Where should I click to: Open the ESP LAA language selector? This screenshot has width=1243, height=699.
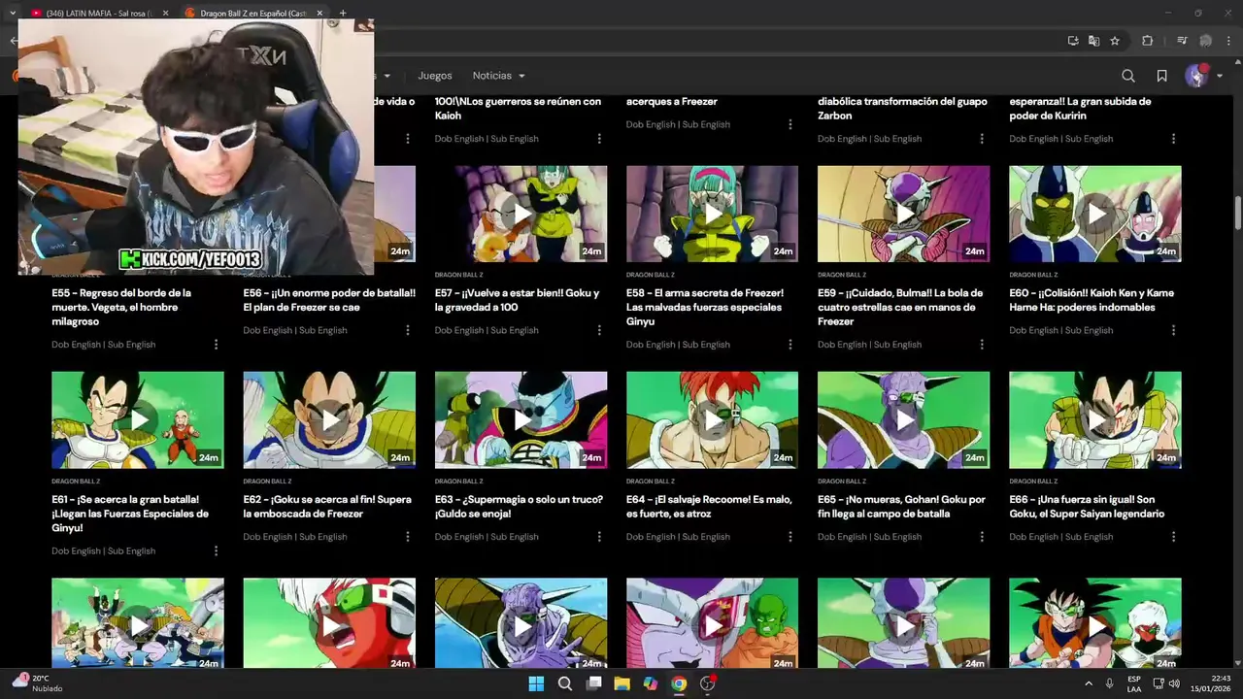point(1134,683)
